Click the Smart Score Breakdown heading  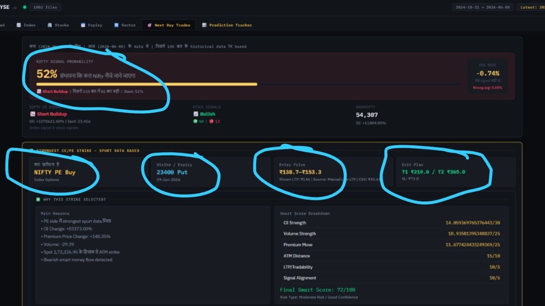[x=305, y=213]
